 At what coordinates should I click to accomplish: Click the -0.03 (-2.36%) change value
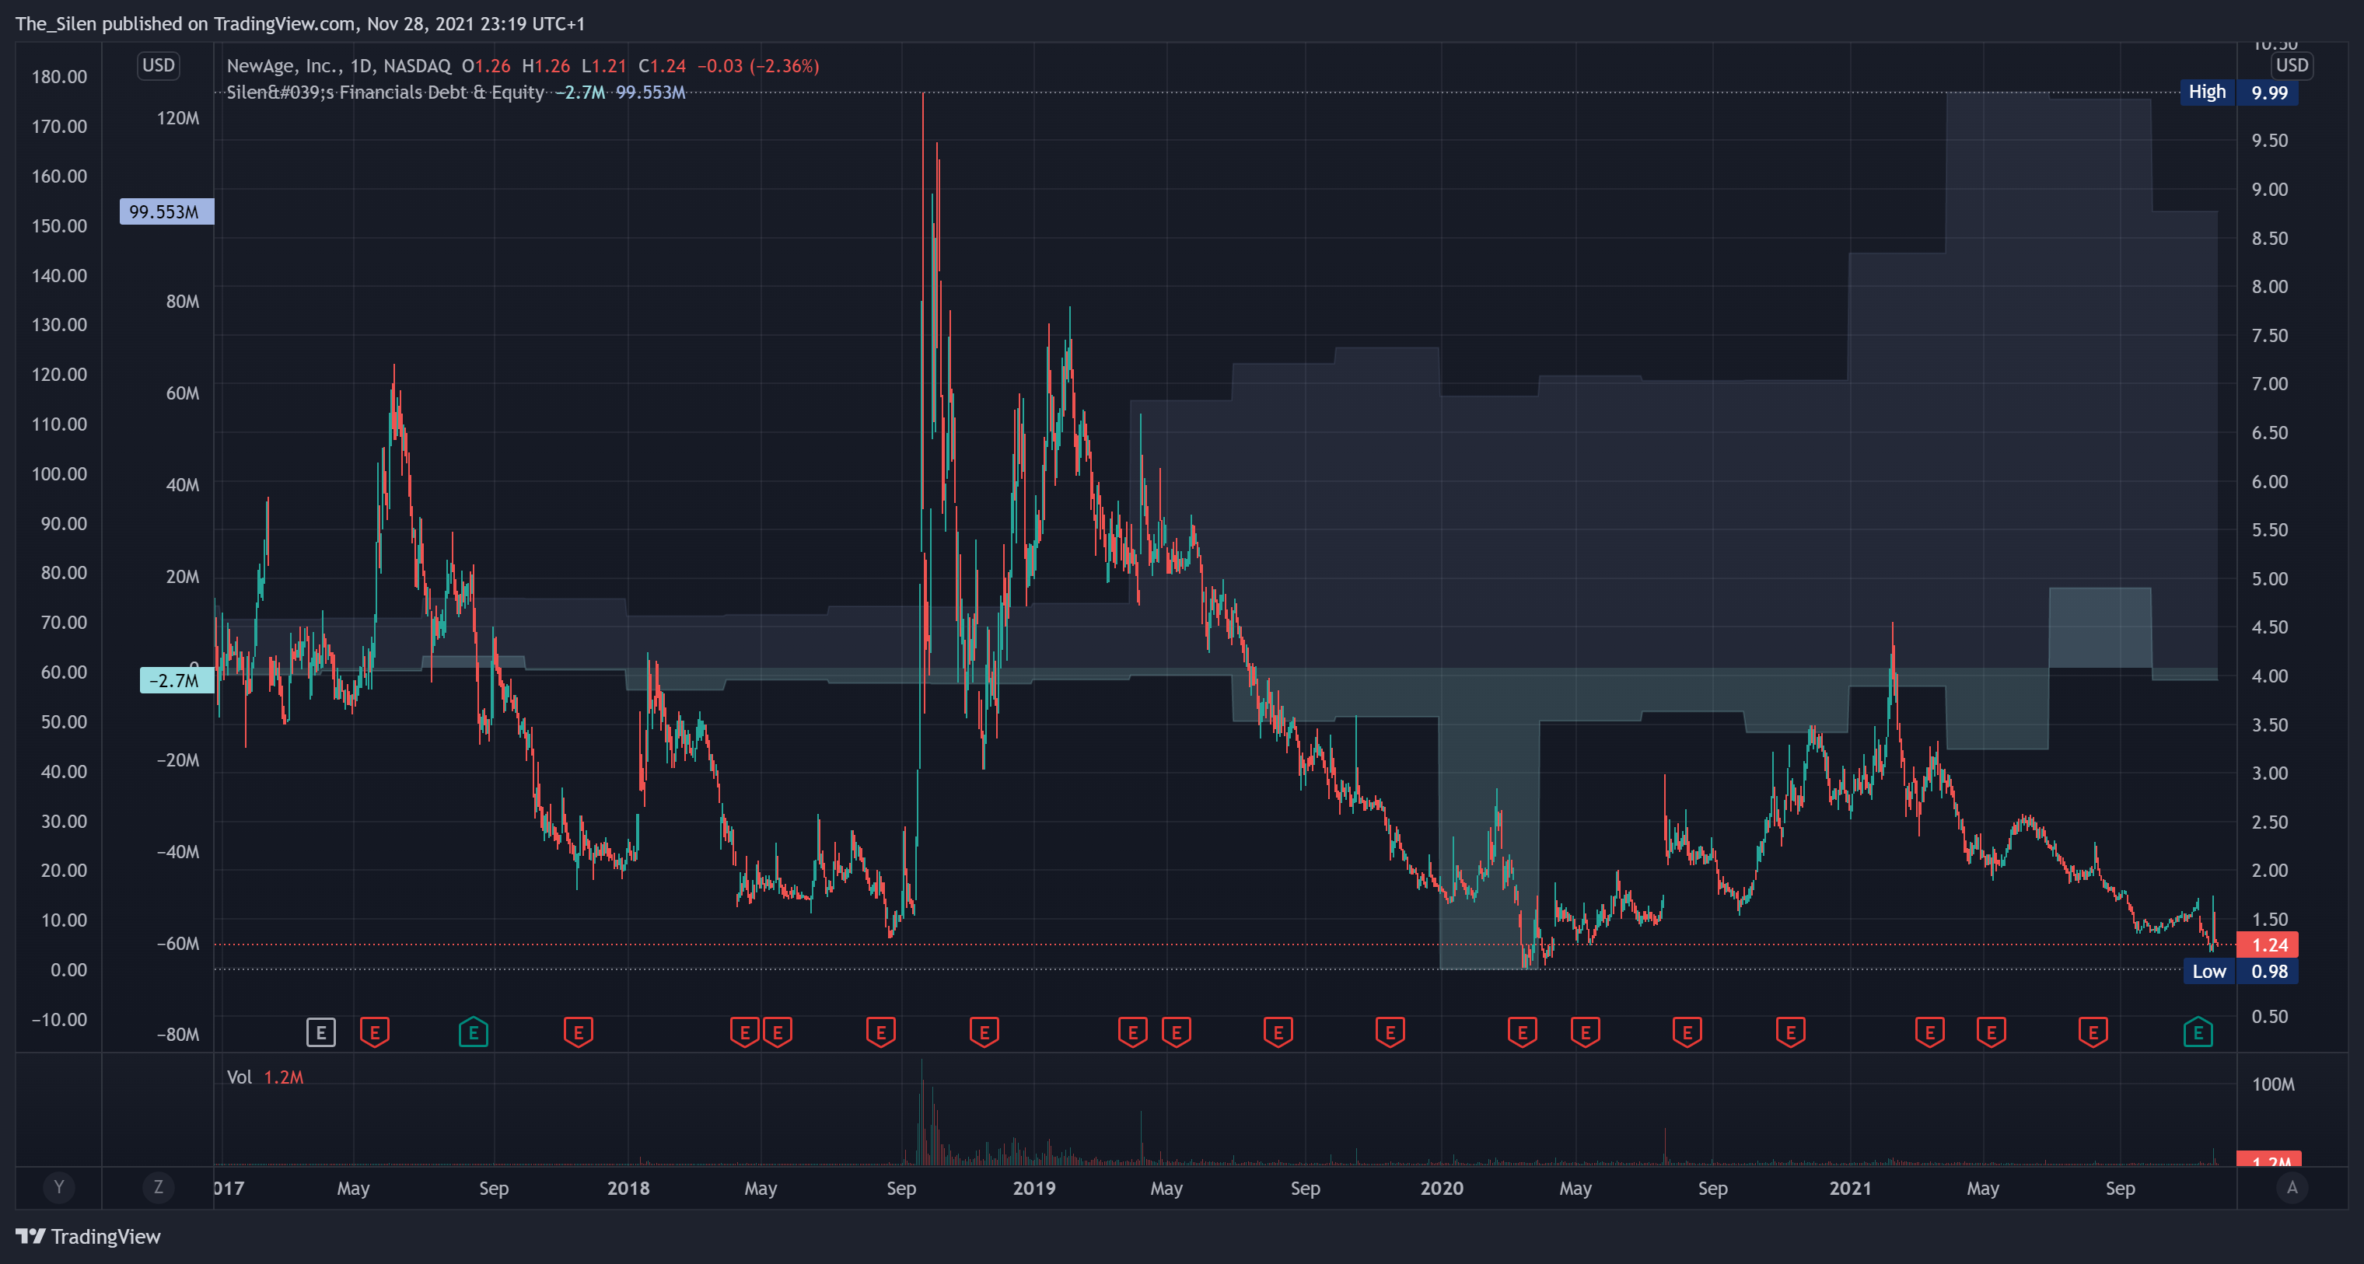[x=758, y=66]
